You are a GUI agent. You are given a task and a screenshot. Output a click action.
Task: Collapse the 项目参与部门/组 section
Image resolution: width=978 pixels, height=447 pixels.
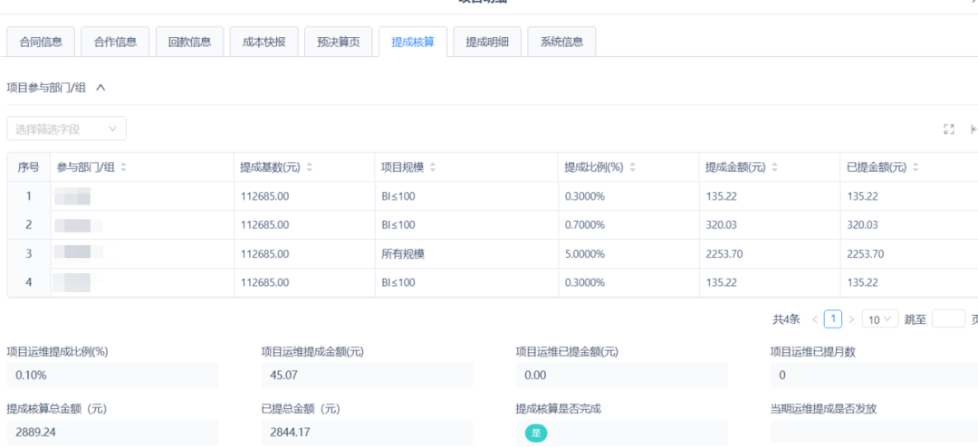tap(101, 88)
